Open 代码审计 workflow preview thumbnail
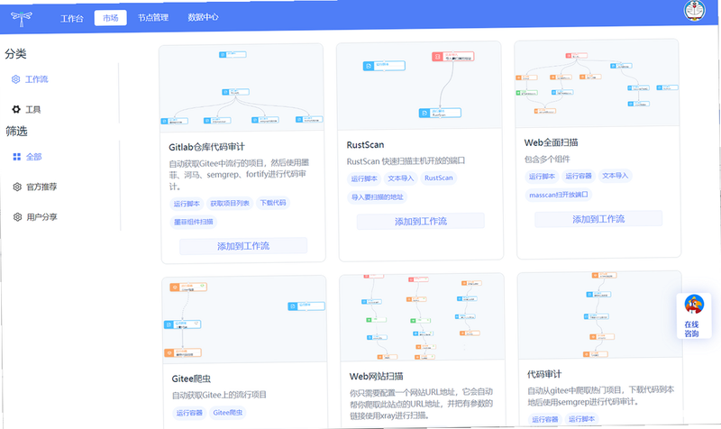 599,315
